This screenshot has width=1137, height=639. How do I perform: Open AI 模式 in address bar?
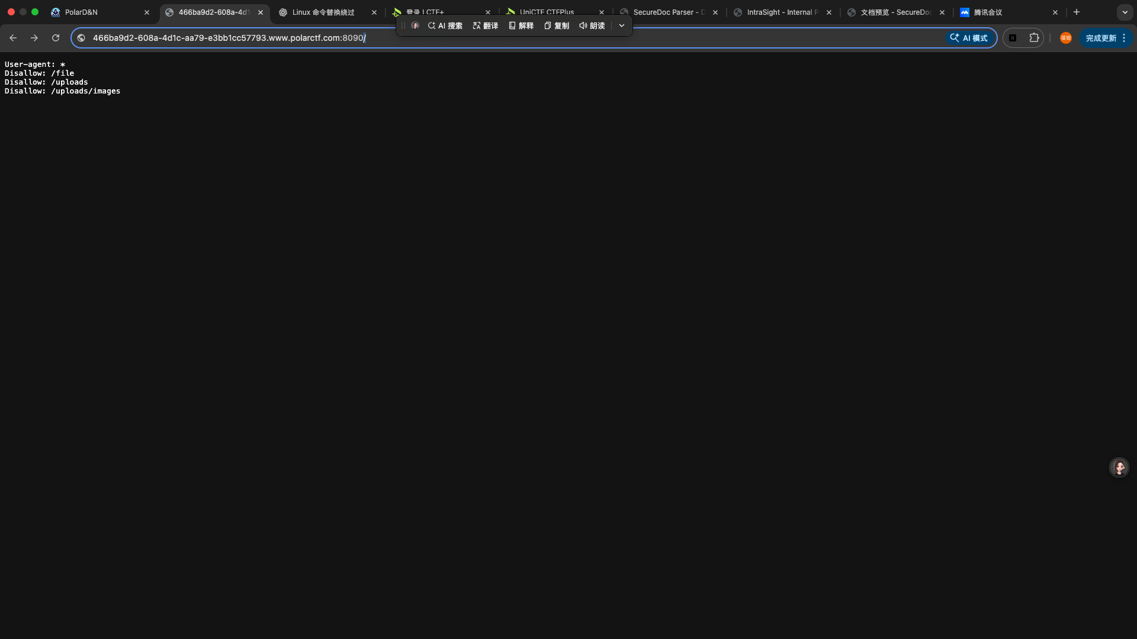pos(969,38)
